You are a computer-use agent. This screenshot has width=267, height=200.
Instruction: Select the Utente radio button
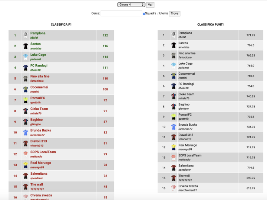(x=158, y=14)
